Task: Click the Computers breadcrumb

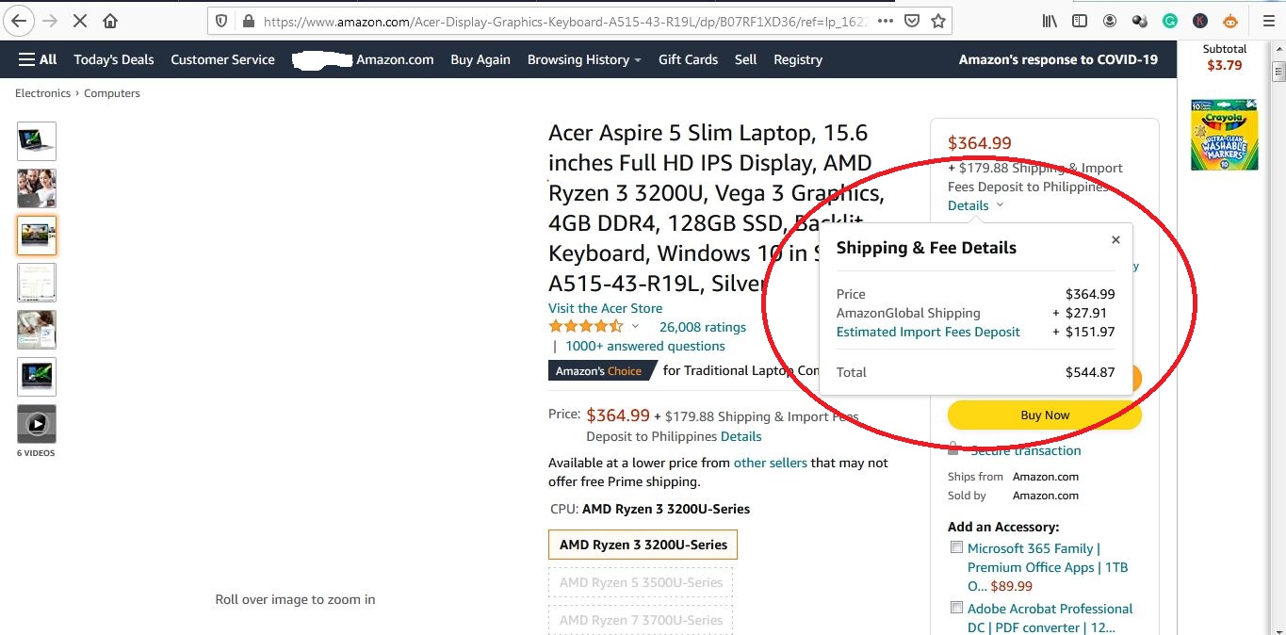Action: click(x=112, y=93)
